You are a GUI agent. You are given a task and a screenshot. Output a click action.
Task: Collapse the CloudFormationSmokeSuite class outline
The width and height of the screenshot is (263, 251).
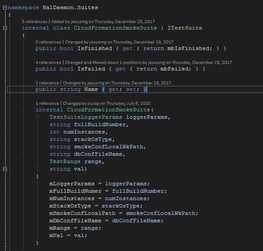pos(5,28)
